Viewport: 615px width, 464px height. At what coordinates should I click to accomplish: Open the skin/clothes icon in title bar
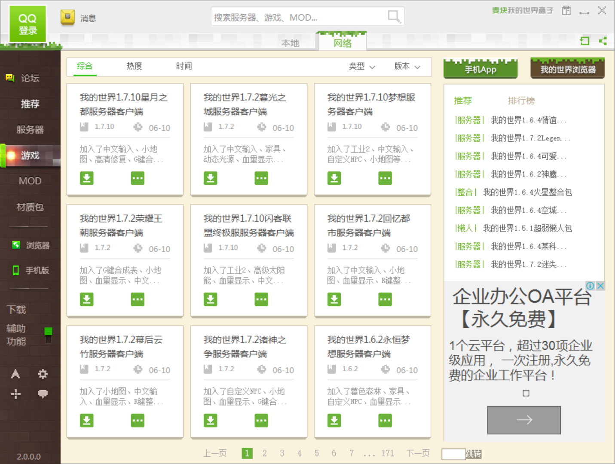click(x=566, y=10)
